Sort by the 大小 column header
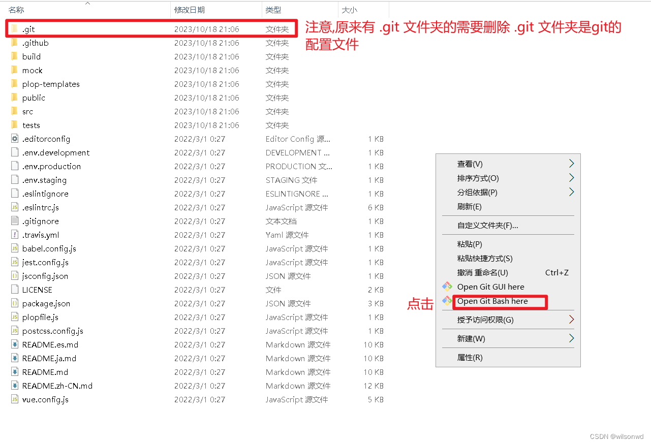 349,10
